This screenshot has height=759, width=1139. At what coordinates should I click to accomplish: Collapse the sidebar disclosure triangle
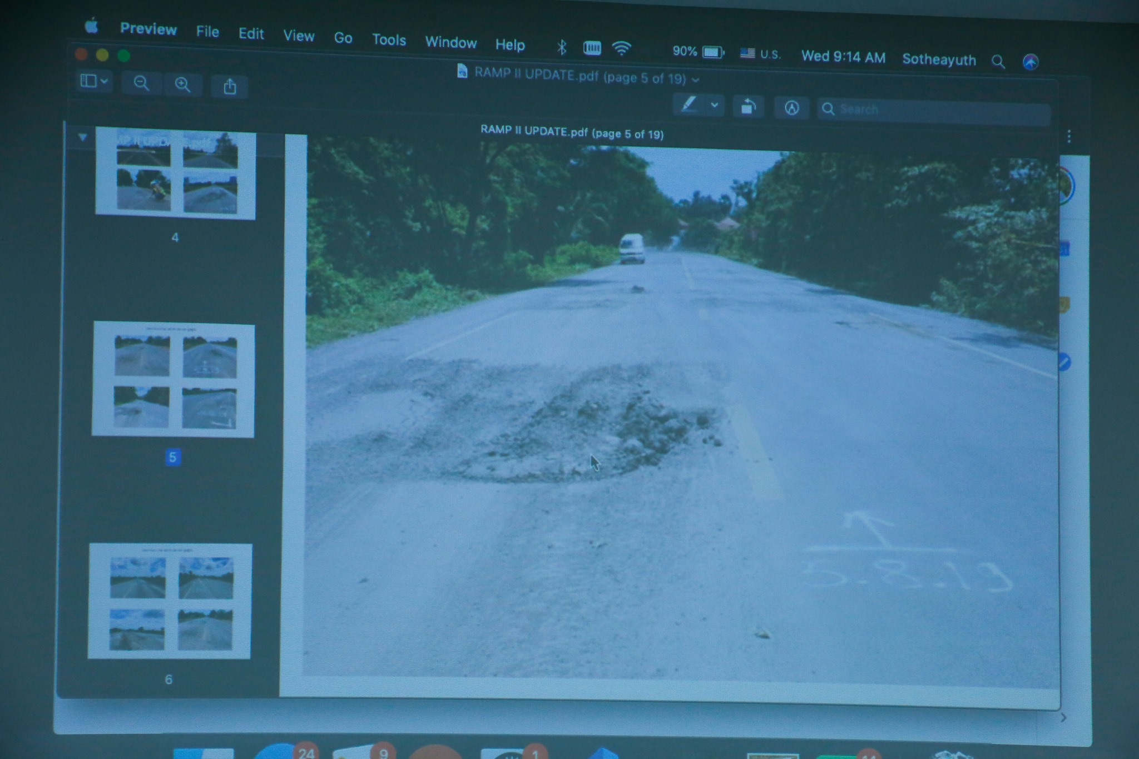coord(82,136)
